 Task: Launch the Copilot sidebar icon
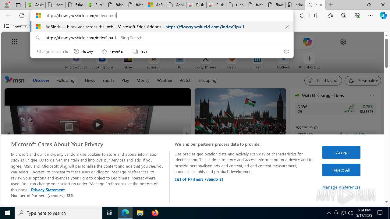pos(383,16)
